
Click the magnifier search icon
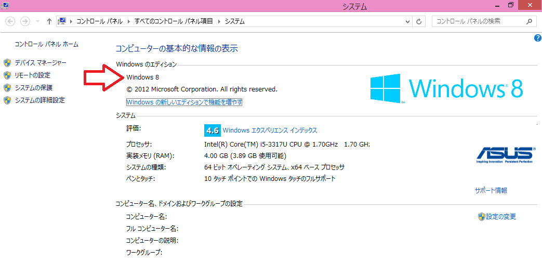(529, 21)
